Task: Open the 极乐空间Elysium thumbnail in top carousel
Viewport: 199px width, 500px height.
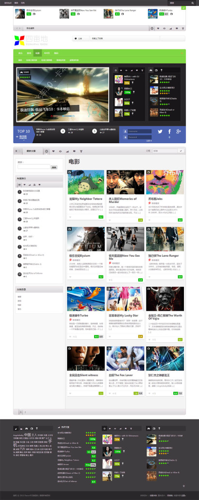Action: (x=20, y=14)
